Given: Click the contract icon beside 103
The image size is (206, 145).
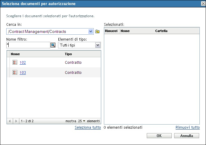Looking at the screenshot, I should 15,72.
